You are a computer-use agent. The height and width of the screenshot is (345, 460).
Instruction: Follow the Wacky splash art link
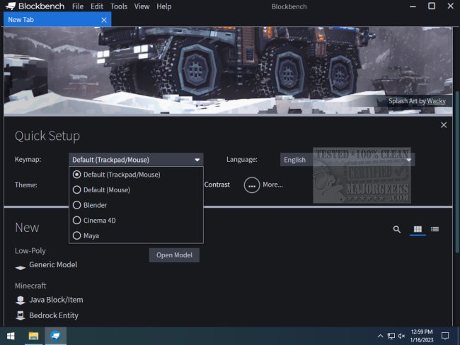click(437, 101)
